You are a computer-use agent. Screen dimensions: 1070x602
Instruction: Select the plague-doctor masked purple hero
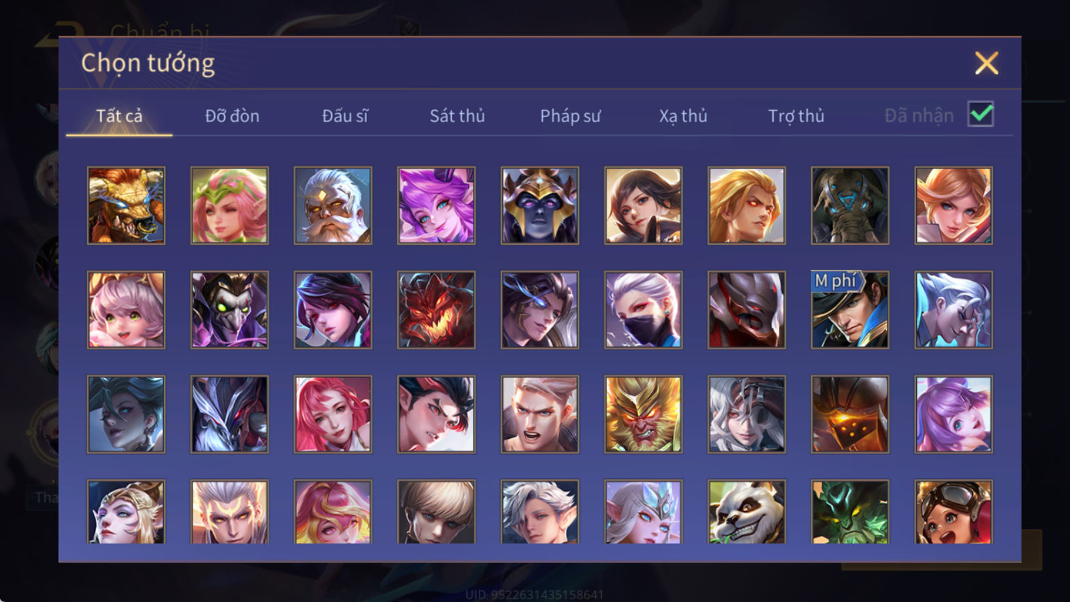(x=229, y=310)
